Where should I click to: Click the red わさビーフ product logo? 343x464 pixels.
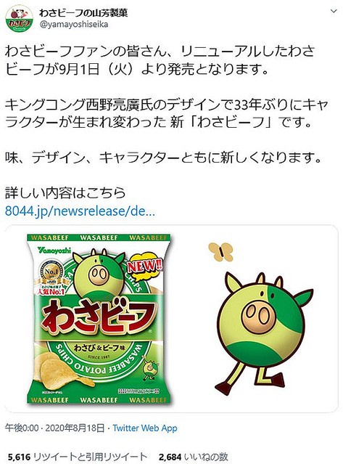coord(97,317)
